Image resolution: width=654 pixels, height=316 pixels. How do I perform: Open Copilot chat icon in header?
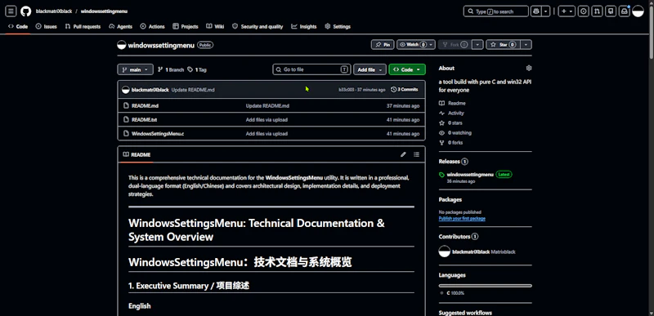click(x=536, y=11)
